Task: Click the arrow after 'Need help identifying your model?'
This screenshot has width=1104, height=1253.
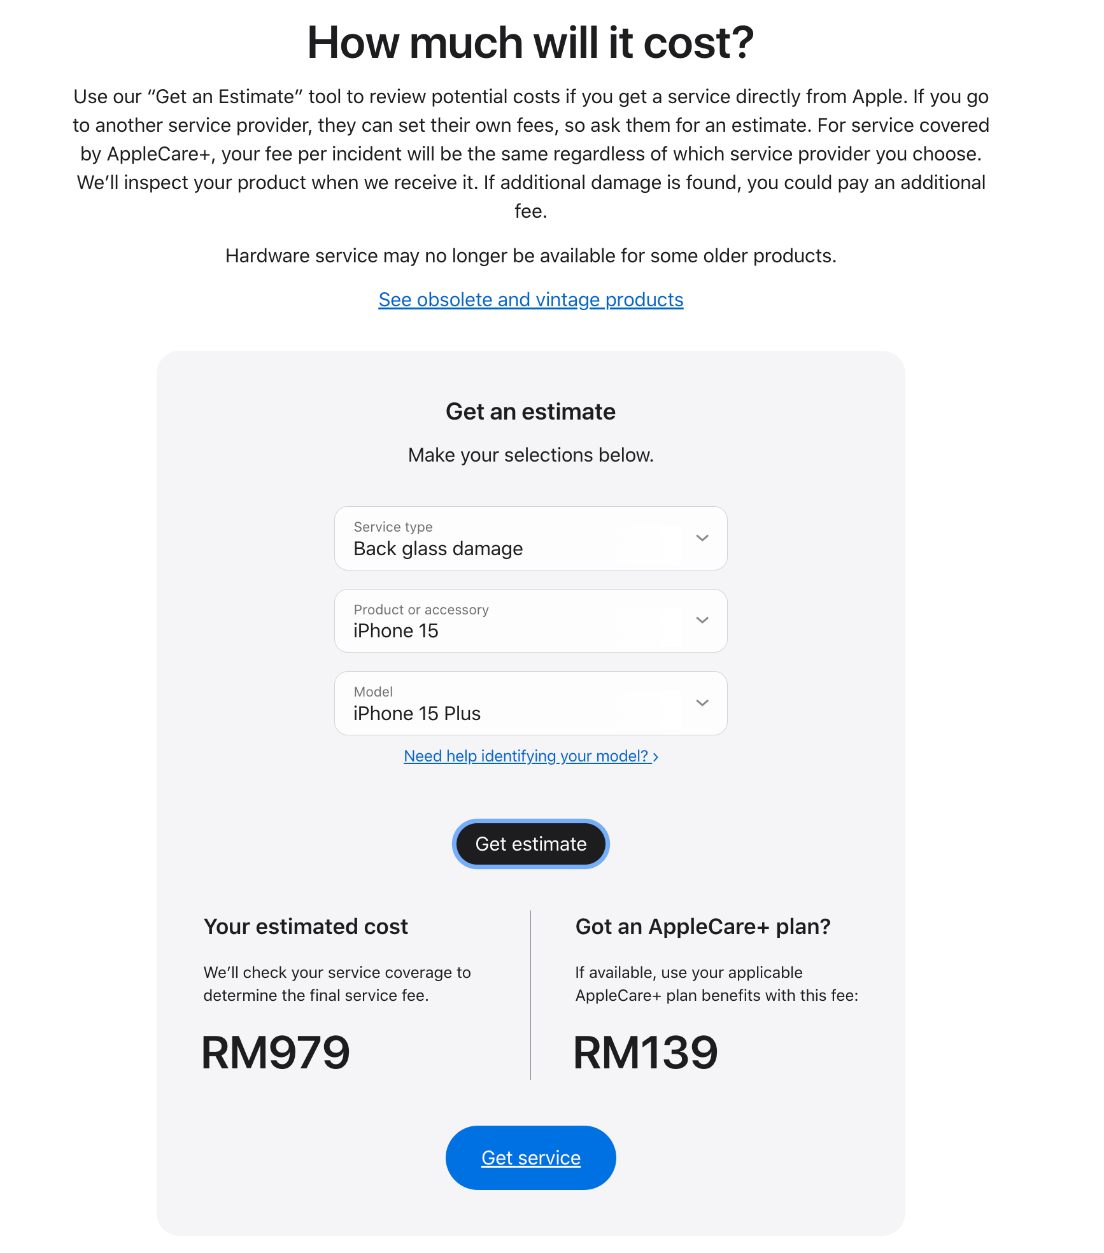Action: click(x=656, y=757)
